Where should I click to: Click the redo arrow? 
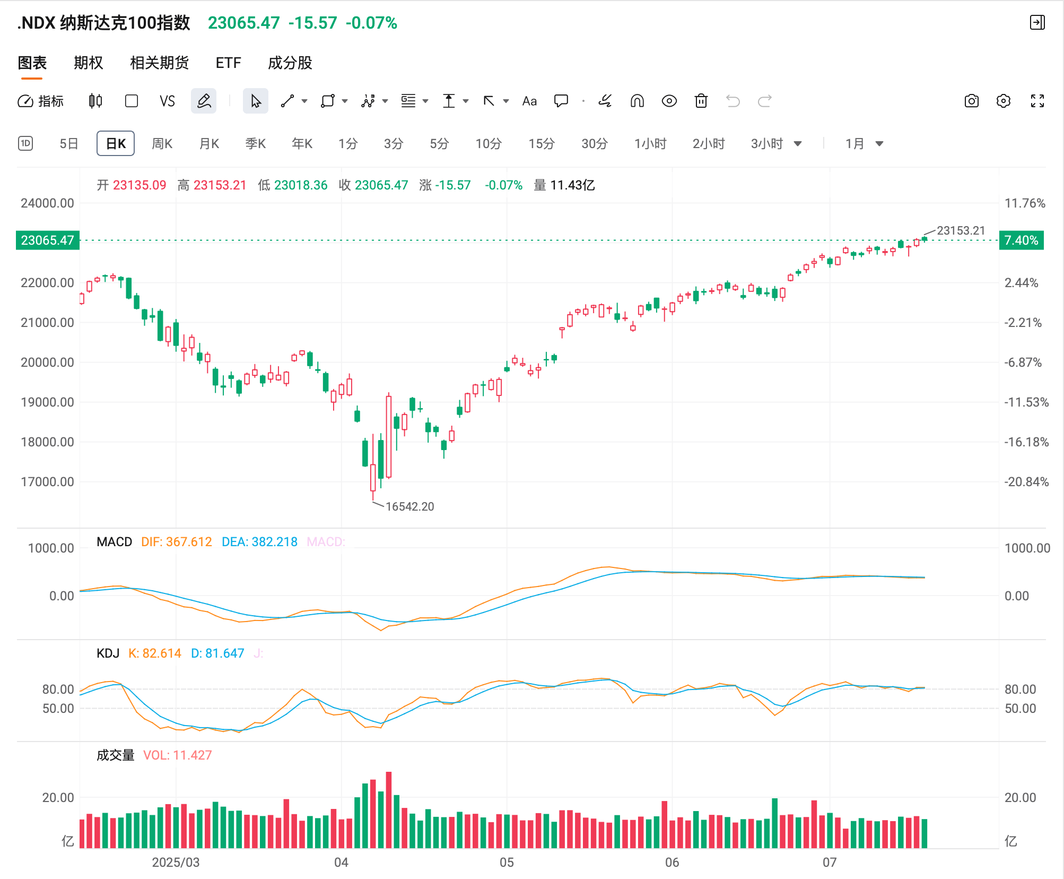765,101
